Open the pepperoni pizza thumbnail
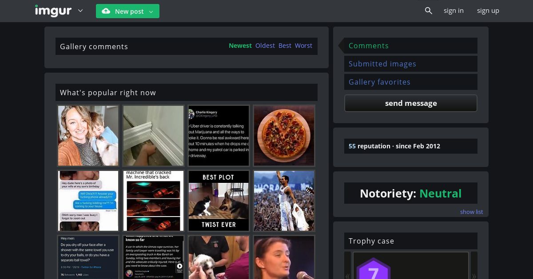 pos(284,136)
